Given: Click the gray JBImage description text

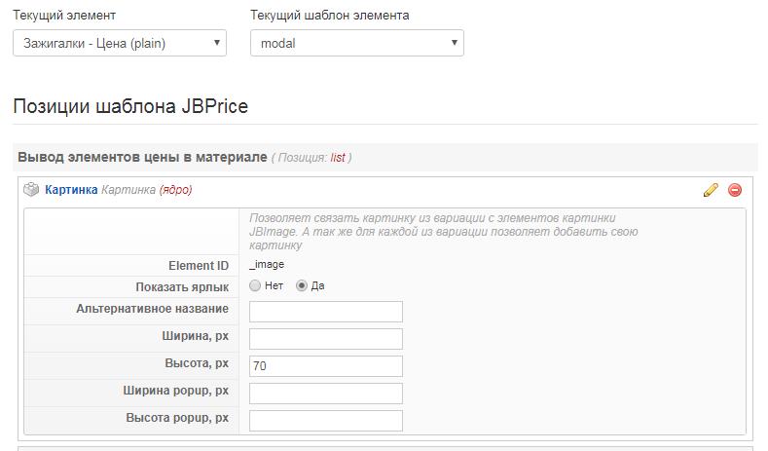Looking at the screenshot, I should click(x=443, y=232).
